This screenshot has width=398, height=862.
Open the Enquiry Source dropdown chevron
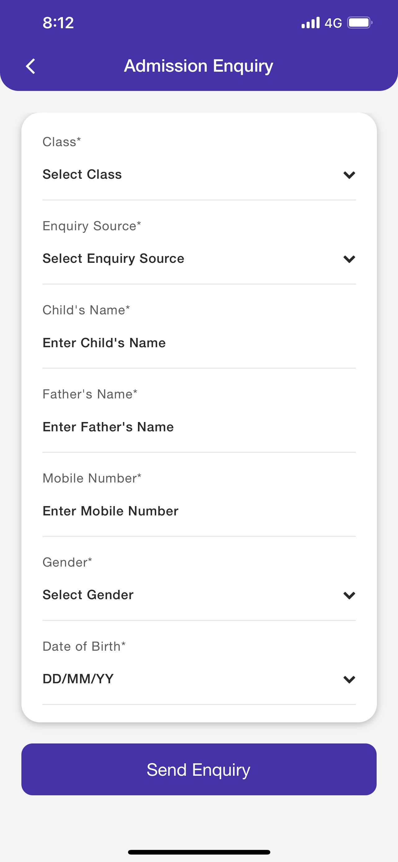[x=349, y=259]
